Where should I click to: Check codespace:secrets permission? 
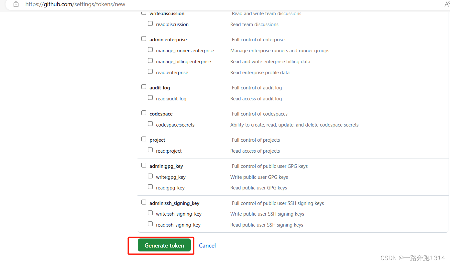click(x=150, y=124)
